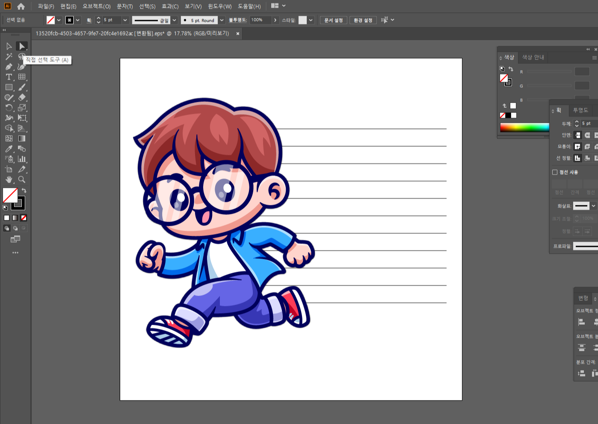Select the Gradient tool

click(x=22, y=139)
